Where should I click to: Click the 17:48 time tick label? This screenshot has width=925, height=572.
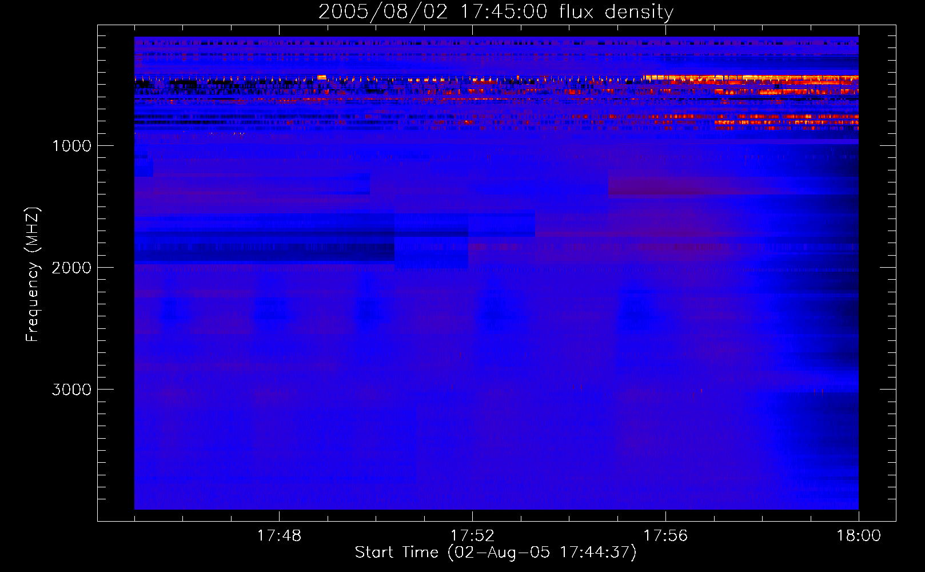279,536
